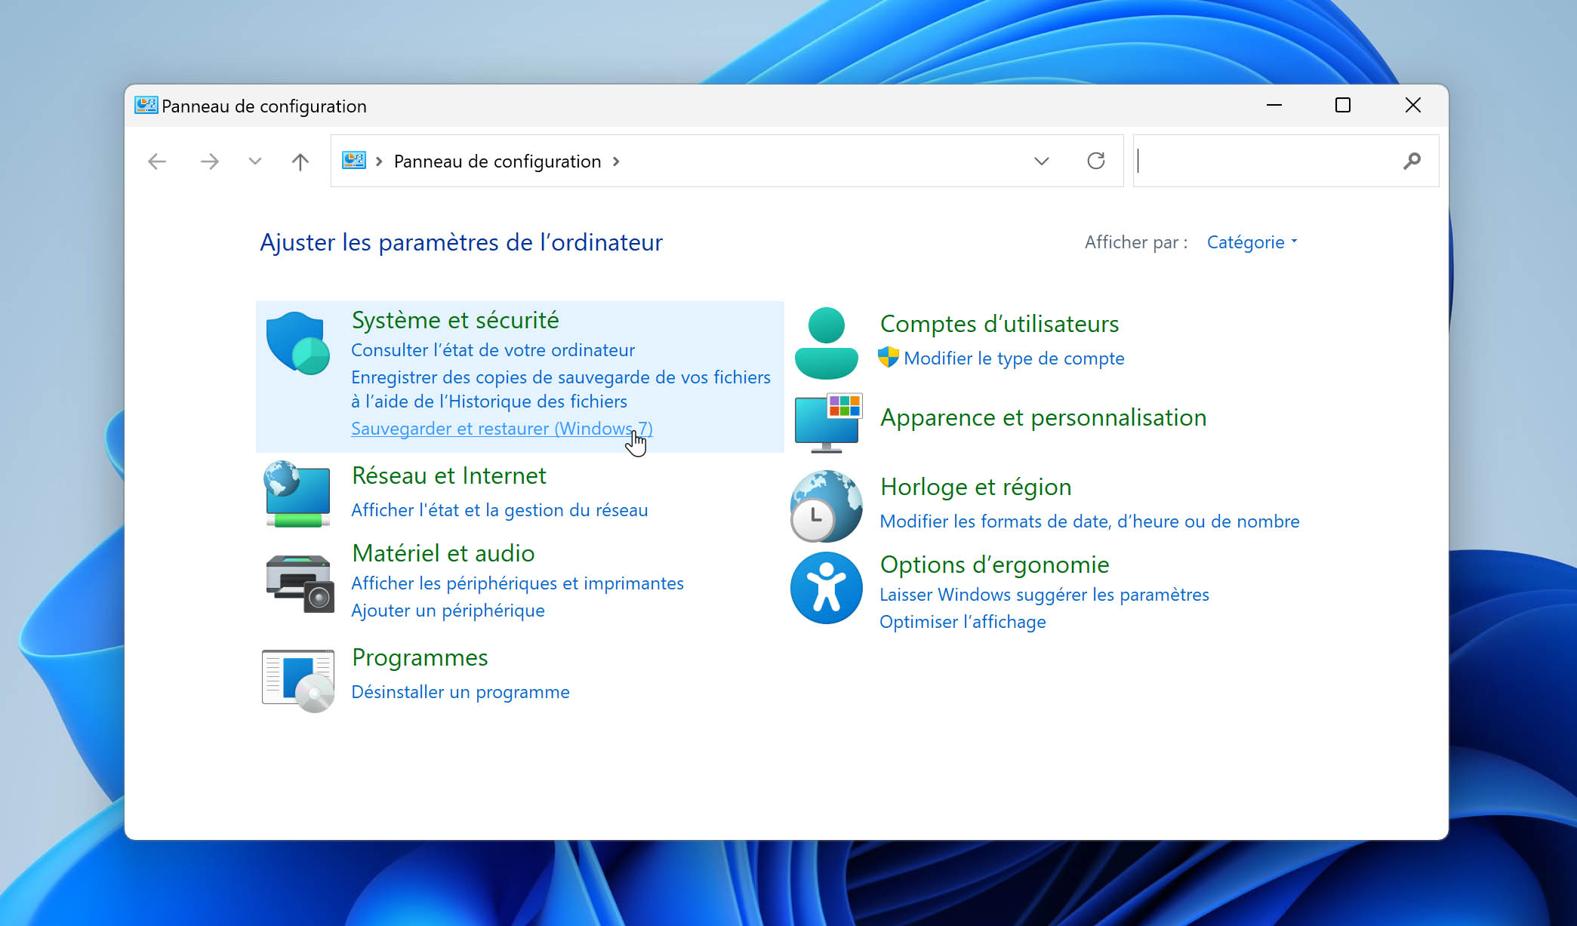Focus the Control Panel search field
The image size is (1577, 926).
pos(1286,161)
